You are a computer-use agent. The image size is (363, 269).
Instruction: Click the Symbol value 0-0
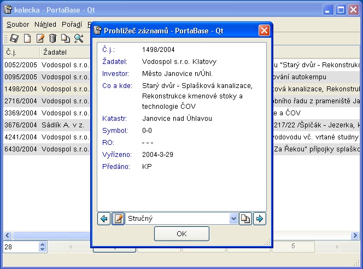click(x=147, y=131)
